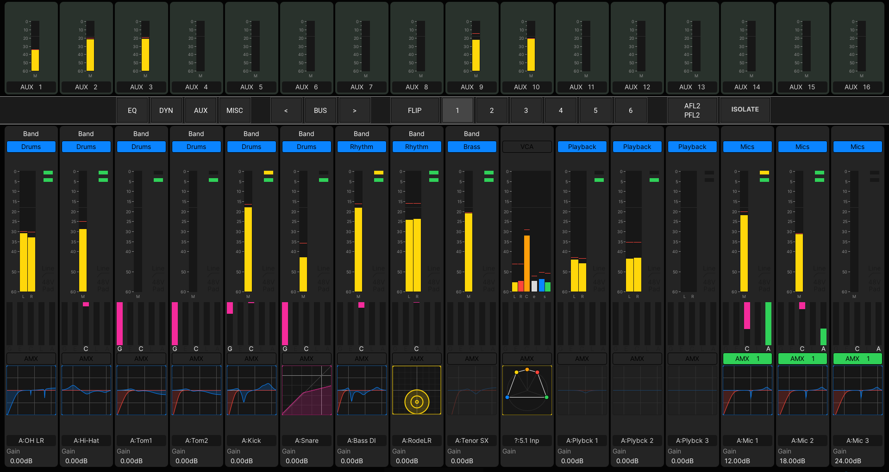Go to next bus with right arrow
This screenshot has height=472, width=889.
(x=355, y=111)
